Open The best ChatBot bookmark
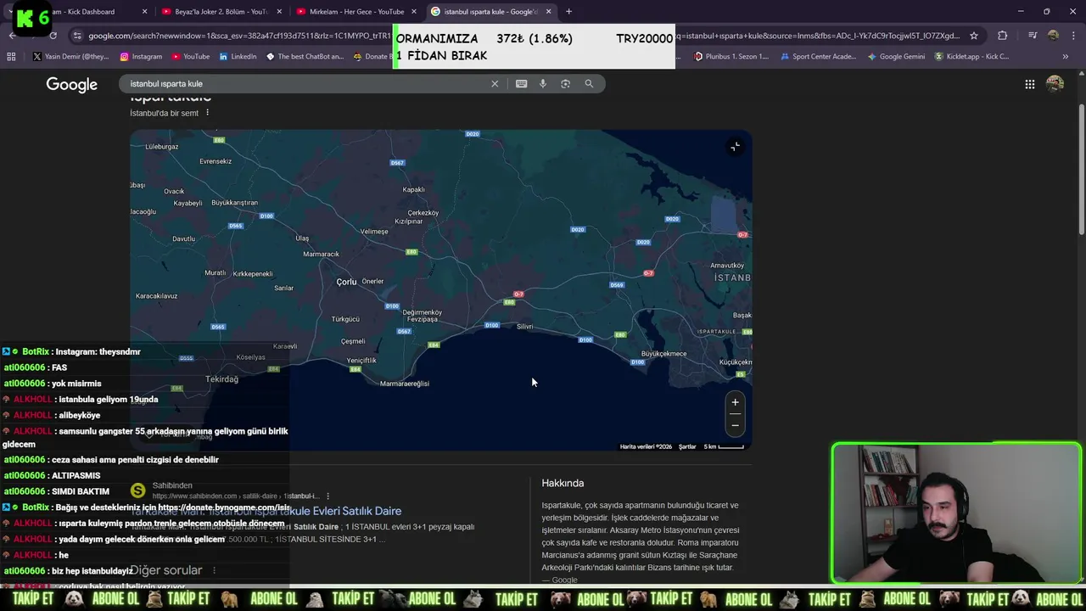This screenshot has width=1086, height=611. pyautogui.click(x=305, y=57)
